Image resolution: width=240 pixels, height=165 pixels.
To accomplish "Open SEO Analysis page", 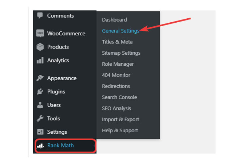I will pos(116,108).
